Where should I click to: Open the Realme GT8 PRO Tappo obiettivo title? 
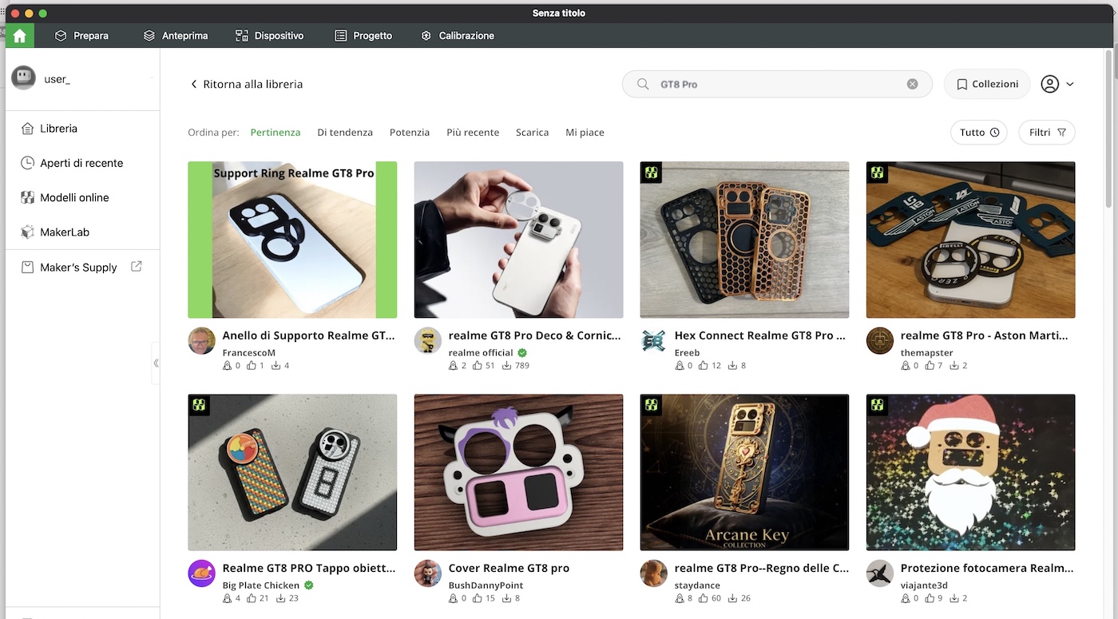tap(308, 568)
